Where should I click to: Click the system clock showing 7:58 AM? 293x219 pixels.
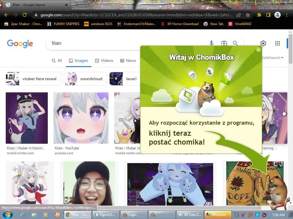pyautogui.click(x=278, y=215)
